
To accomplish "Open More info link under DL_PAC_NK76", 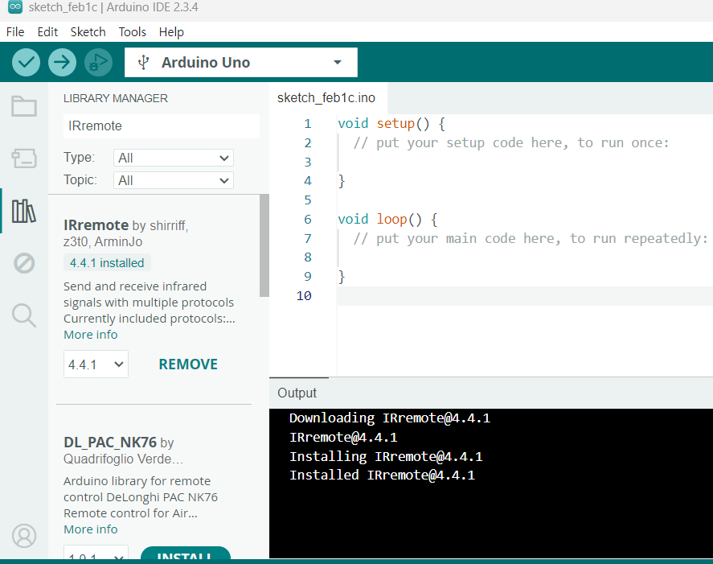I will [x=91, y=529].
